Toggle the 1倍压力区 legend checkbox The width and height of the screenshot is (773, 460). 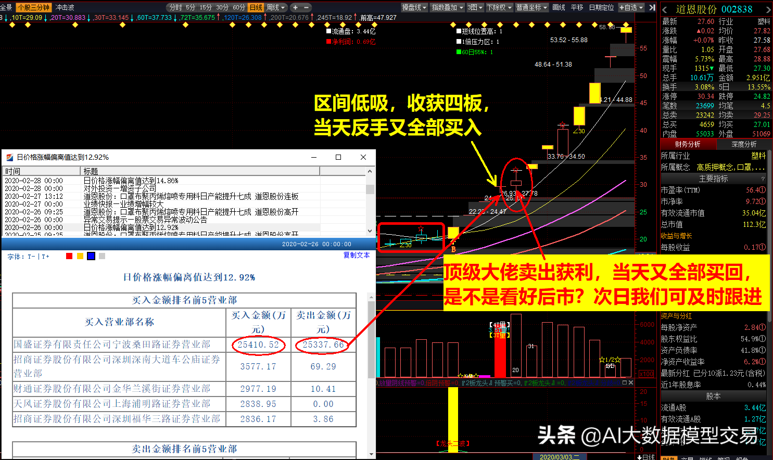[459, 42]
